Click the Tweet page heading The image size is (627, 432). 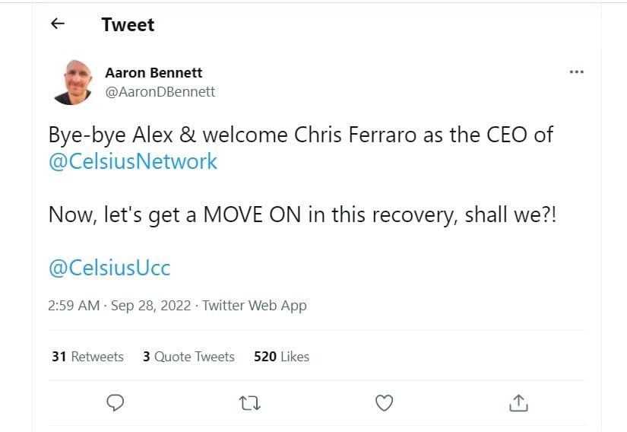point(128,24)
